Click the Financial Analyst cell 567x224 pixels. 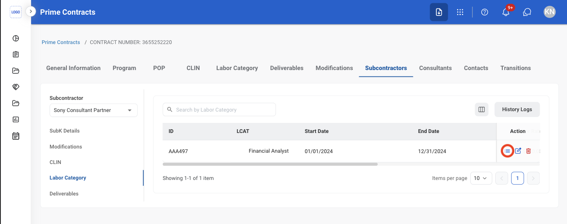269,151
